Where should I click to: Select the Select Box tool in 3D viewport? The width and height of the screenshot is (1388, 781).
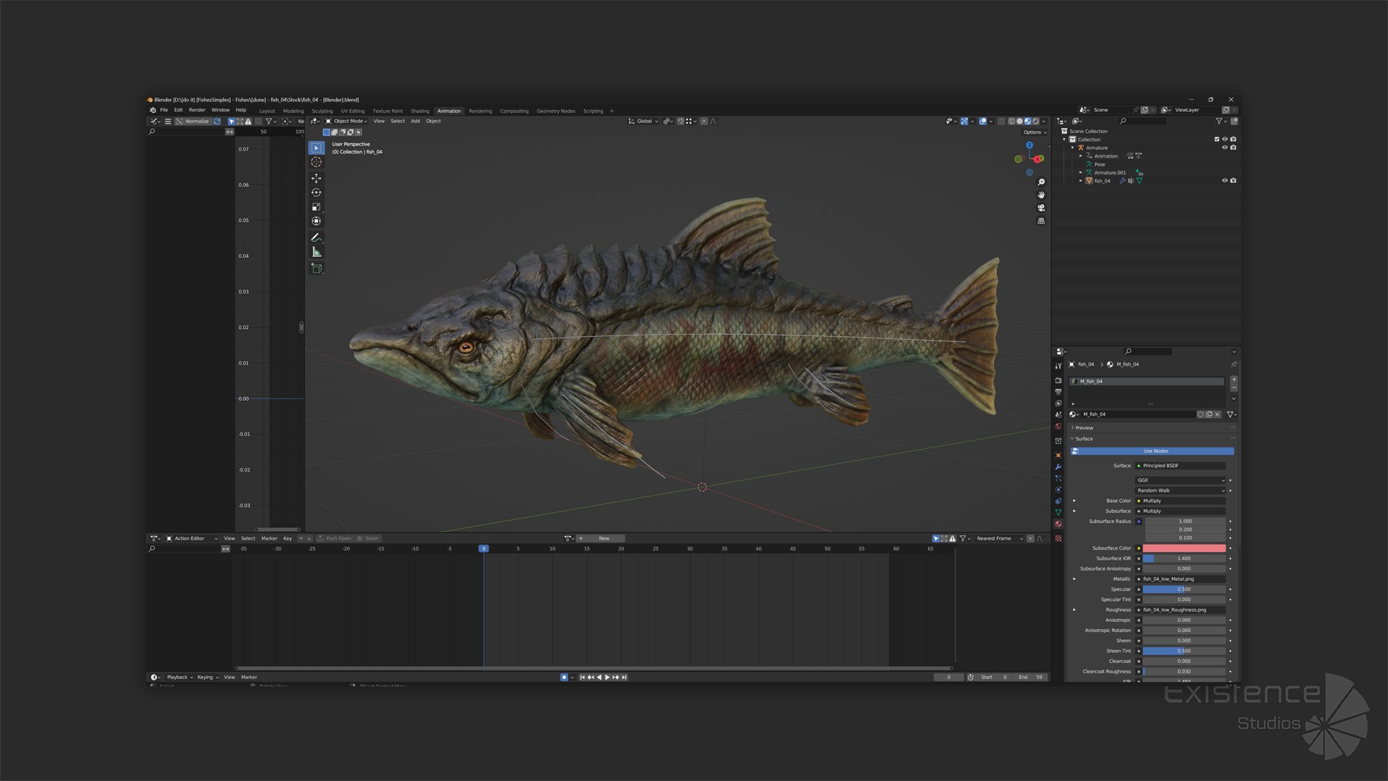(316, 148)
